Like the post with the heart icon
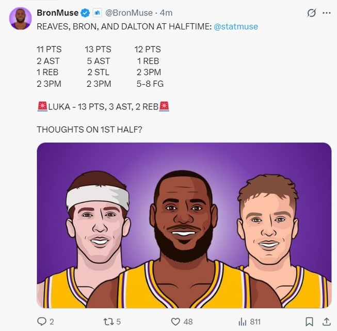 click(174, 321)
